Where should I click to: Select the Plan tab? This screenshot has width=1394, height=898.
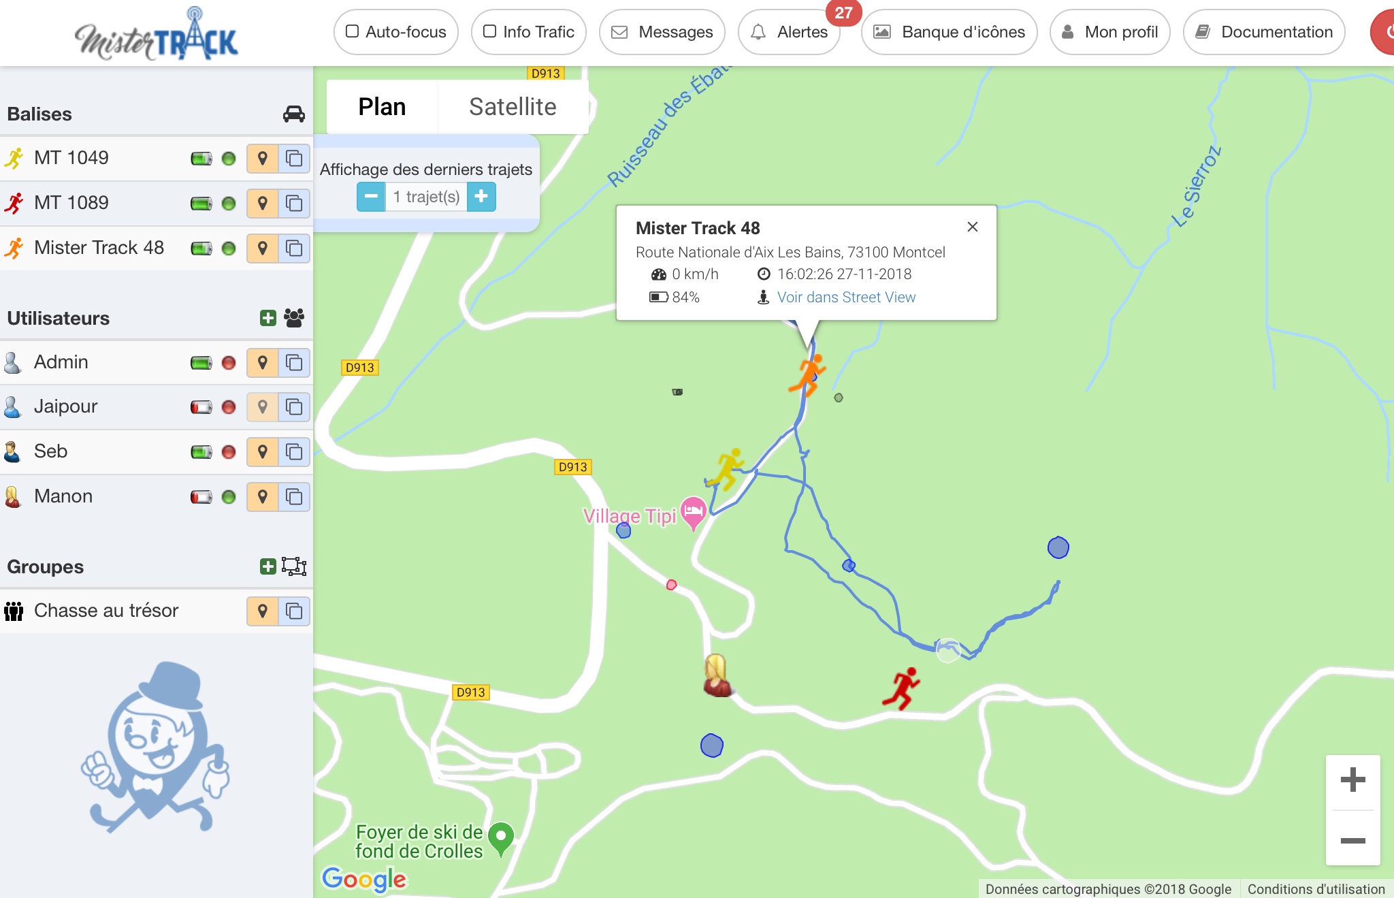(381, 106)
